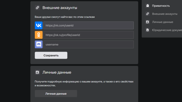Click the person card icon in sidebar
Screen dimensions: 182x102
pos(148,22)
